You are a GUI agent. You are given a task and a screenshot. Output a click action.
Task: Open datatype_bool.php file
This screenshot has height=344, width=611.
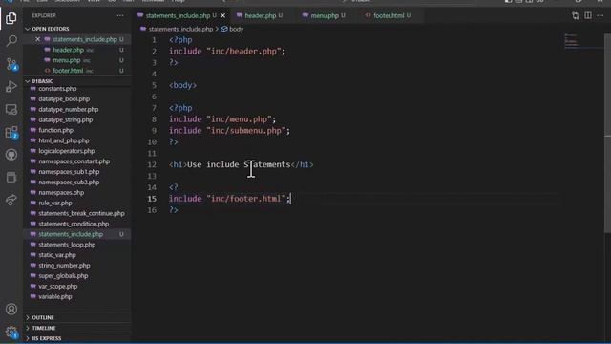[64, 99]
